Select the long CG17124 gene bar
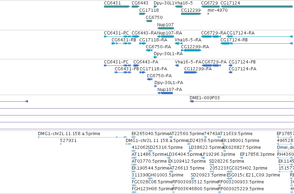294x194 pixels. point(256,7)
